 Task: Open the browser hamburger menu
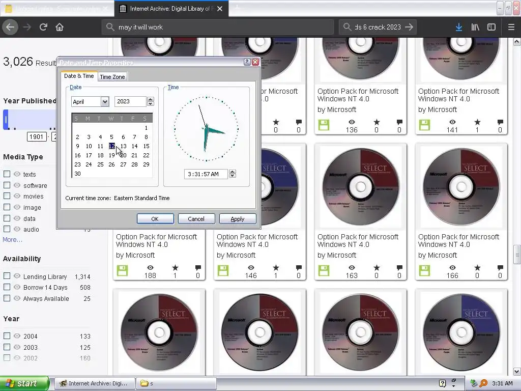point(511,27)
